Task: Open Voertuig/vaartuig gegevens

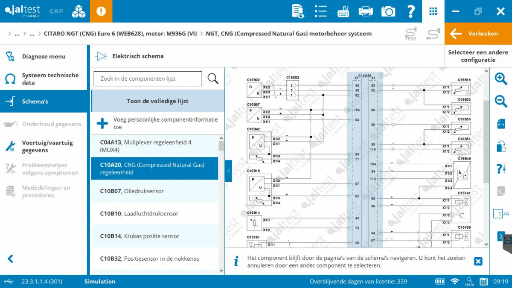Action: click(44, 146)
